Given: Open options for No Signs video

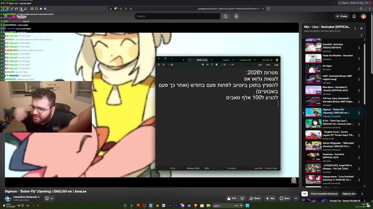Looking at the screenshot, I should pyautogui.click(x=359, y=69).
